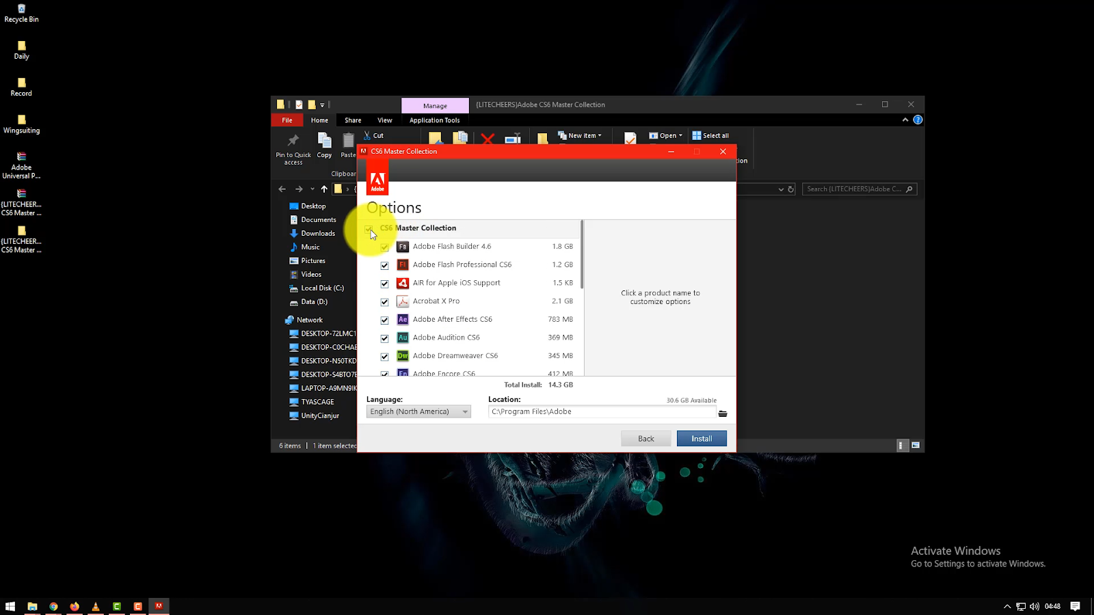The height and width of the screenshot is (615, 1094).
Task: Click the Flash Professional product icon
Action: [x=403, y=264]
